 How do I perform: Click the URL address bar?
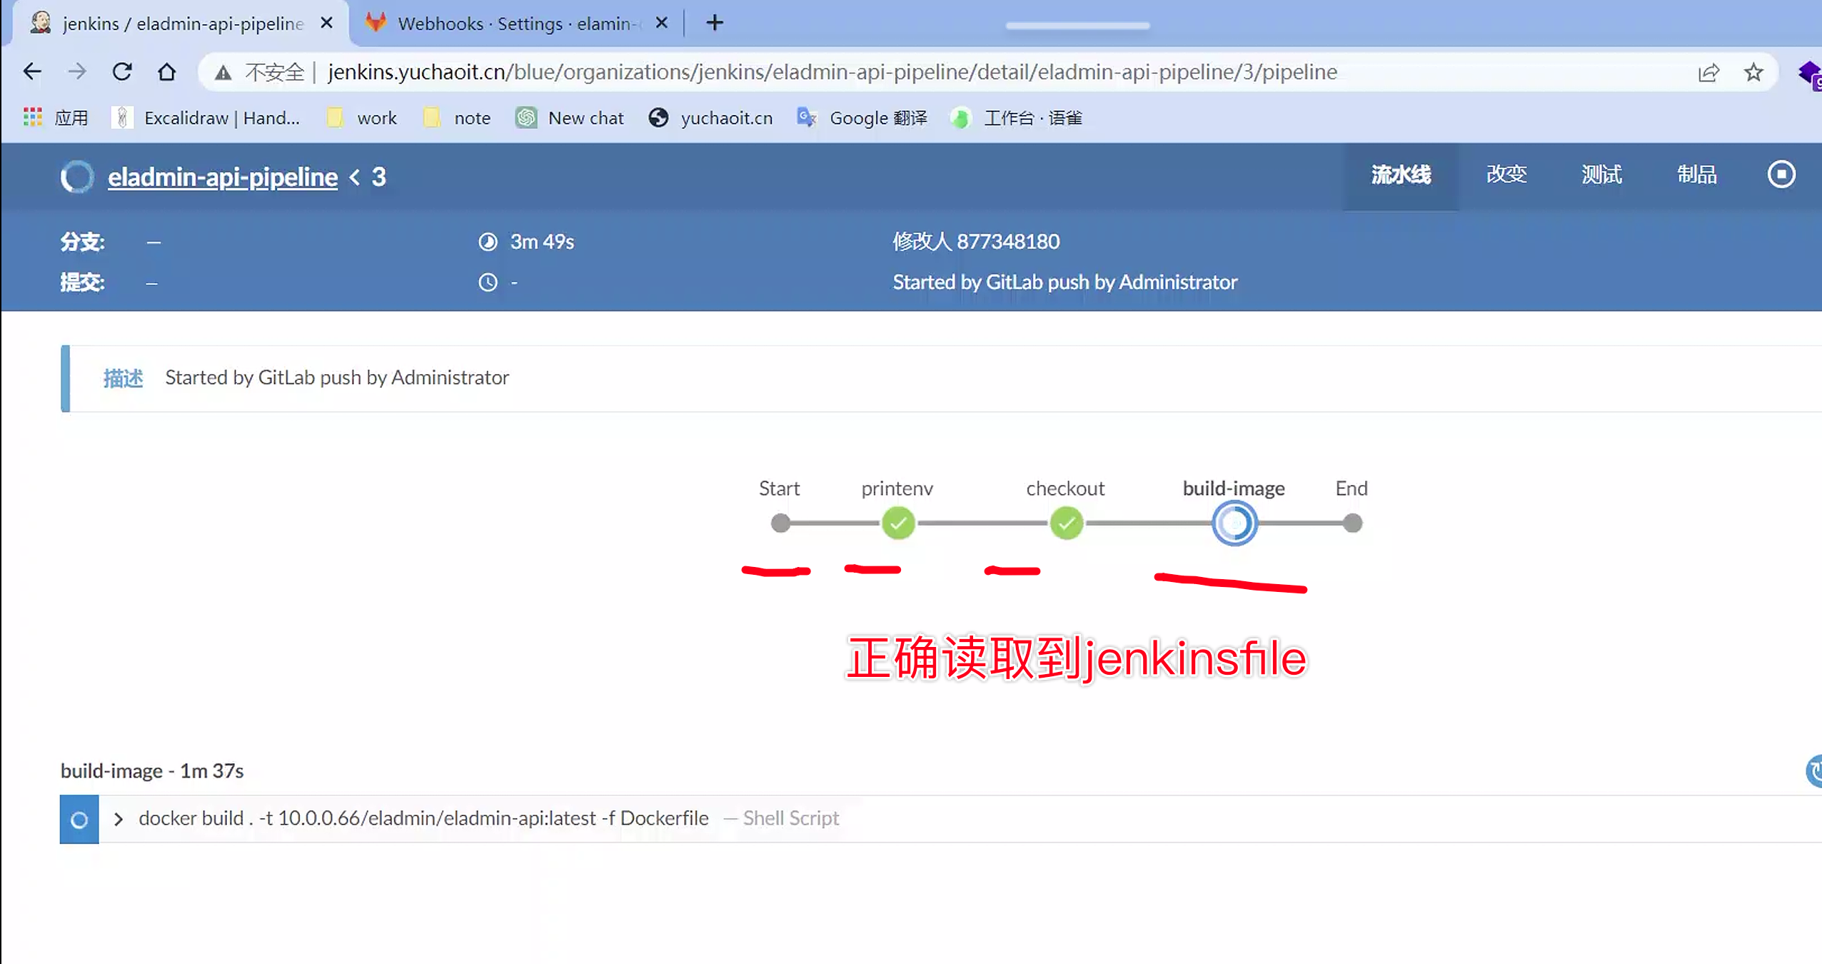point(832,72)
